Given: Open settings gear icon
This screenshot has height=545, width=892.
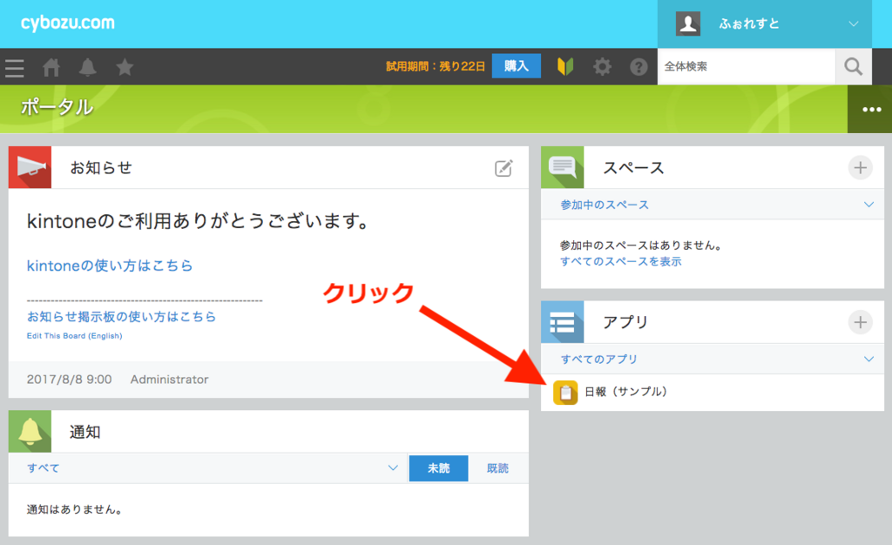Looking at the screenshot, I should click(602, 67).
